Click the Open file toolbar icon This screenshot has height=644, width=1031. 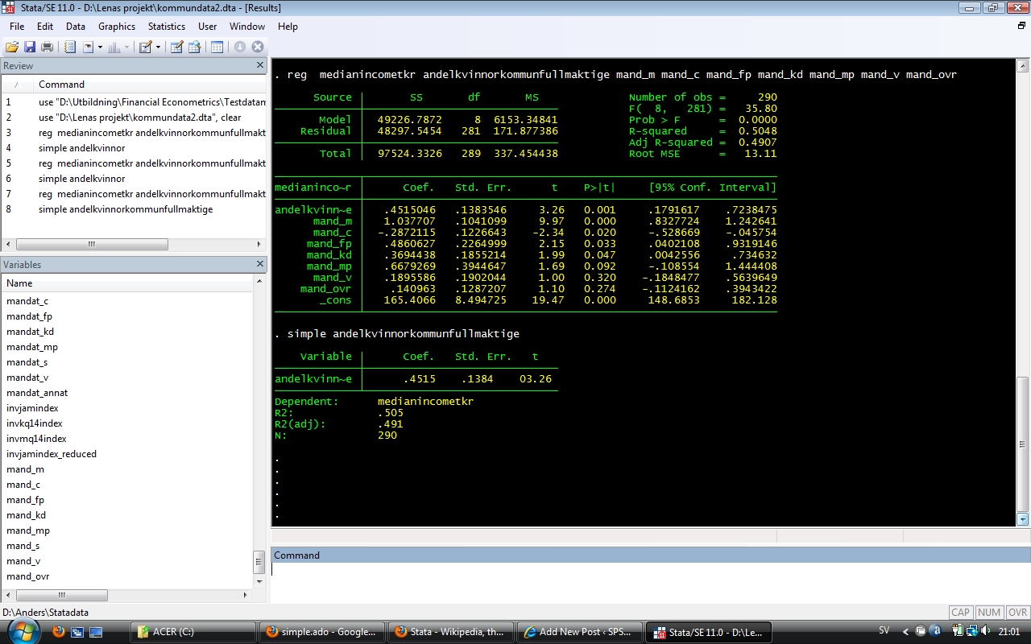click(12, 47)
